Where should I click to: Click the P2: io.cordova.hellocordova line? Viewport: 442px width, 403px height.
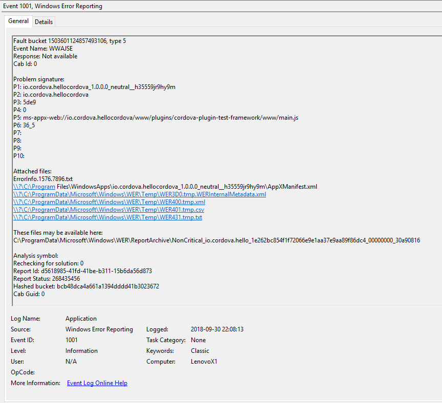(x=51, y=95)
